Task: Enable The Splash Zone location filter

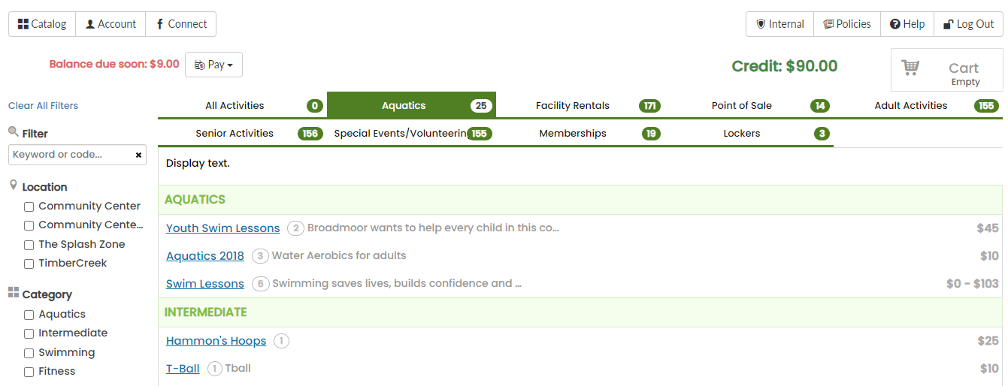Action: [29, 245]
